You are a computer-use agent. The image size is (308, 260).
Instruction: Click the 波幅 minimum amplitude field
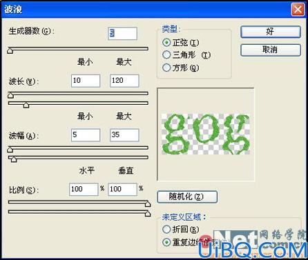[86, 135]
